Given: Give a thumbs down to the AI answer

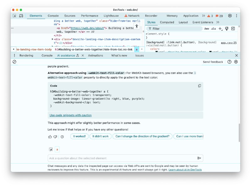Looking at the screenshot, I should coord(56,136).
